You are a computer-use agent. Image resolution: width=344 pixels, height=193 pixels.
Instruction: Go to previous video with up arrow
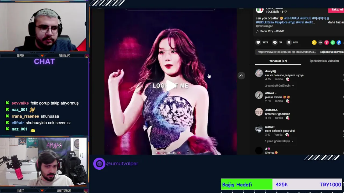click(x=241, y=76)
